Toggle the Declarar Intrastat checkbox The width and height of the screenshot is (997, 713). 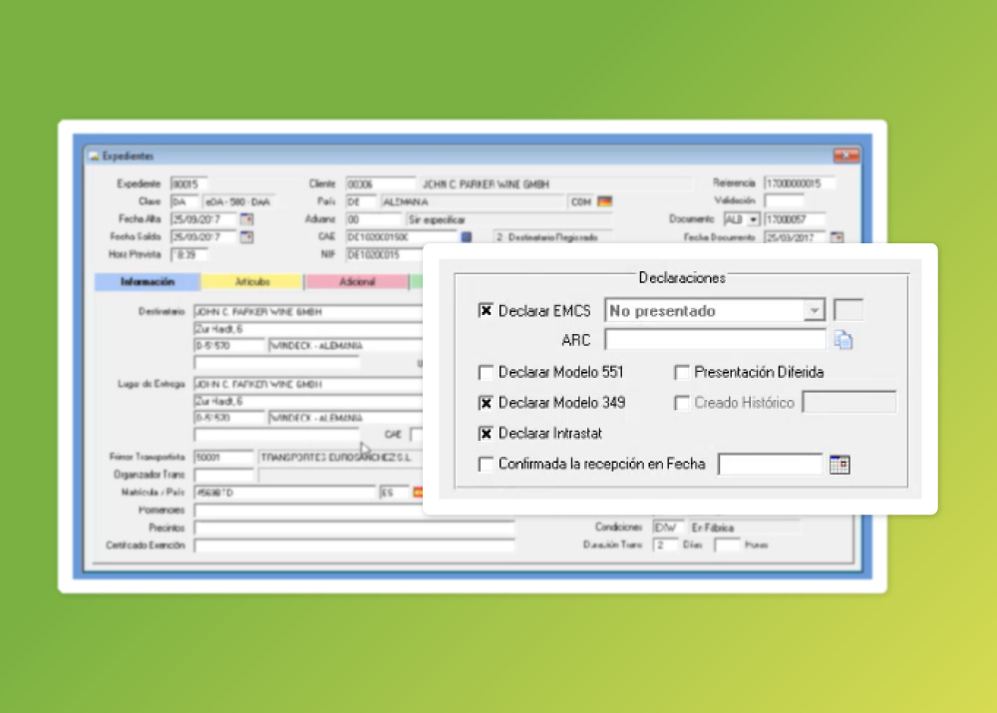click(486, 433)
